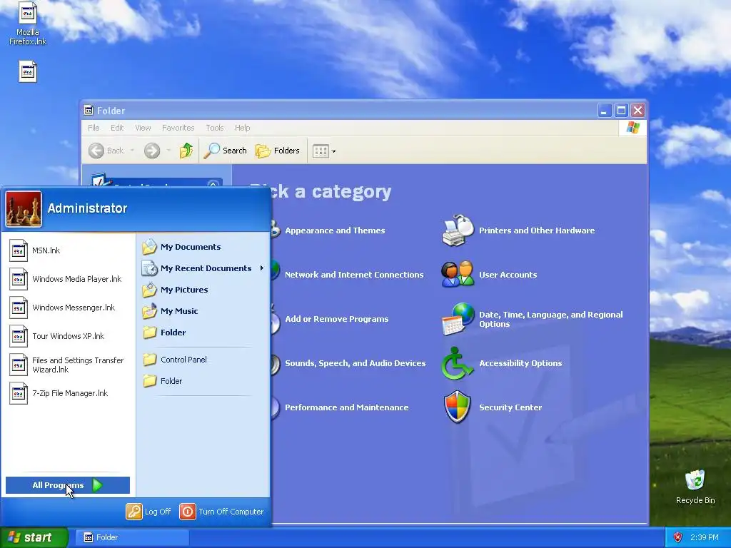The height and width of the screenshot is (548, 731).
Task: Open the Tools menu
Action: [215, 128]
